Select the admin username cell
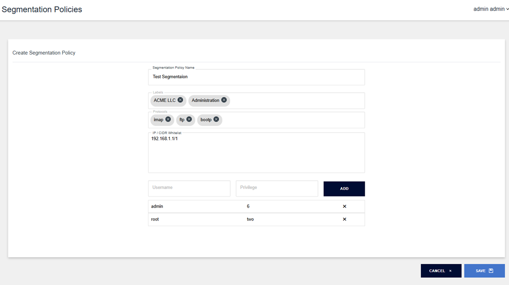The width and height of the screenshot is (509, 285). pyautogui.click(x=157, y=207)
